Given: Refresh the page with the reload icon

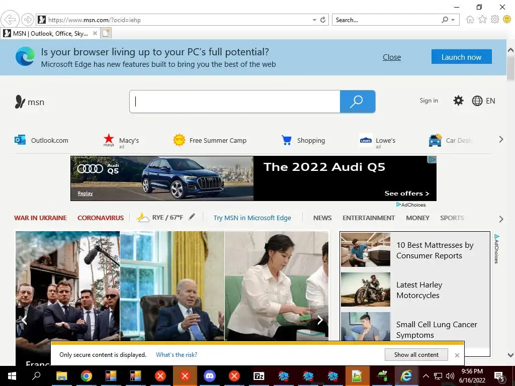Looking at the screenshot, I should (x=323, y=20).
